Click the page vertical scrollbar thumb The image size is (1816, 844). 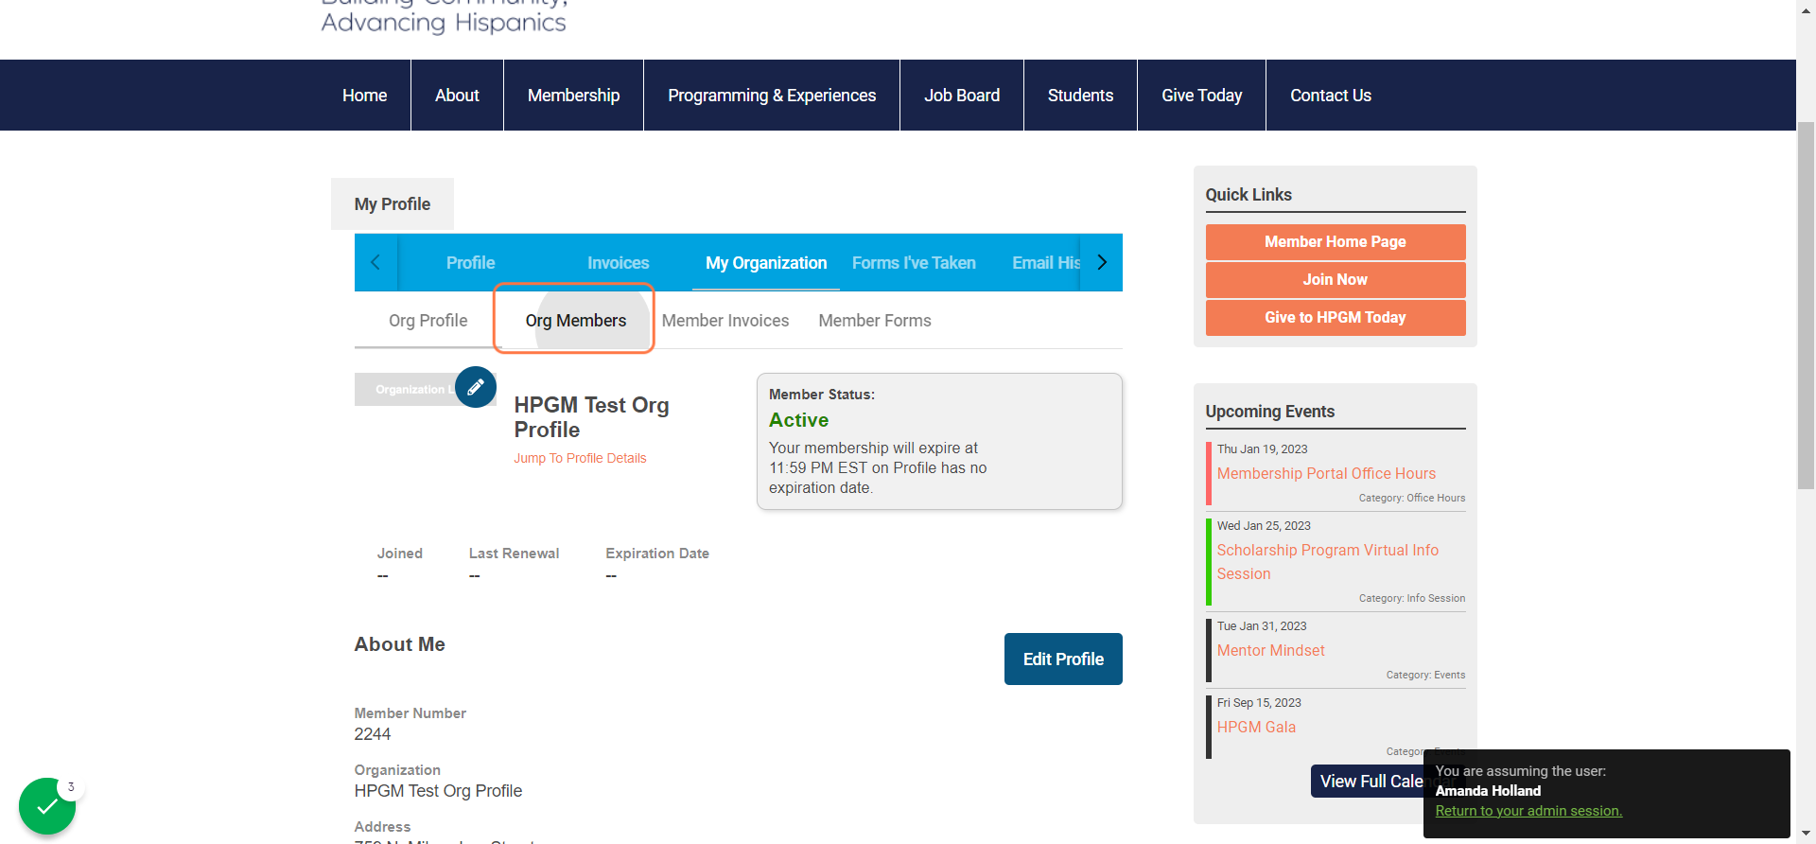tap(1806, 305)
